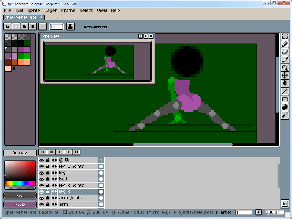The image size is (292, 219).
Task: Select the Line tool
Action: click(x=285, y=91)
